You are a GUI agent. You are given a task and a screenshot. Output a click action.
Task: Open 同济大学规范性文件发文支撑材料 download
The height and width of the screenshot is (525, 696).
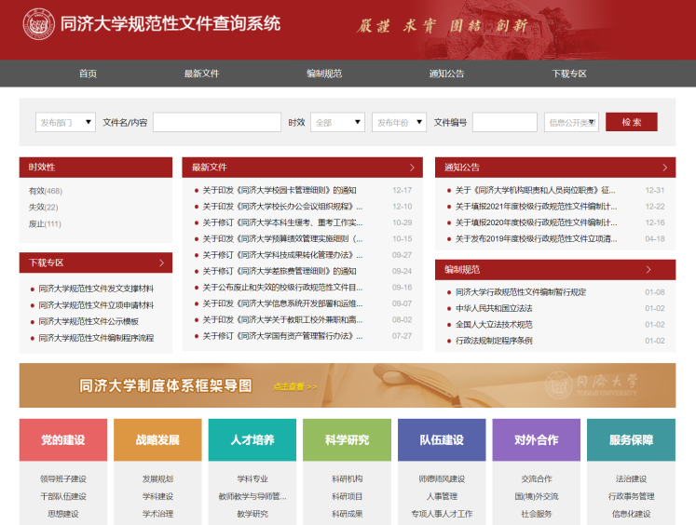96,289
